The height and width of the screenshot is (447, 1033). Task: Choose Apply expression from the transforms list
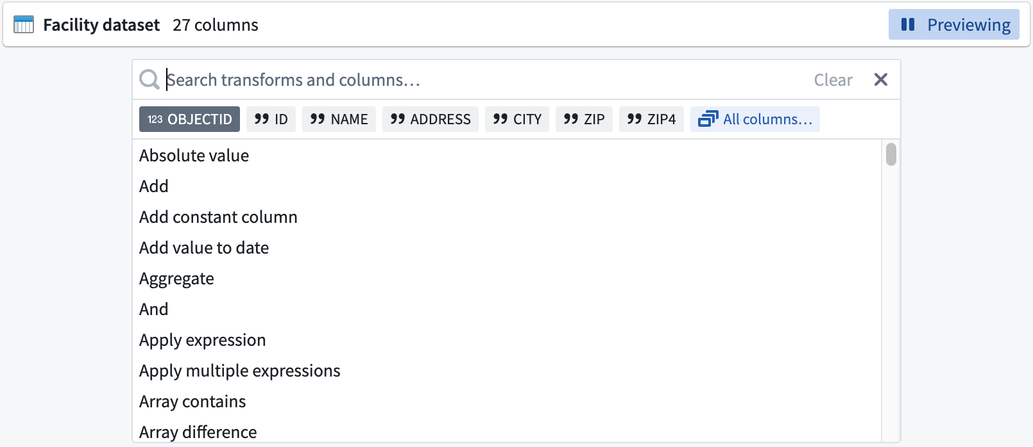pos(203,339)
